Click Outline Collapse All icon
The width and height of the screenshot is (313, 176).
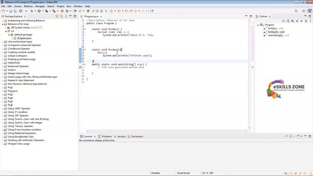[284, 21]
